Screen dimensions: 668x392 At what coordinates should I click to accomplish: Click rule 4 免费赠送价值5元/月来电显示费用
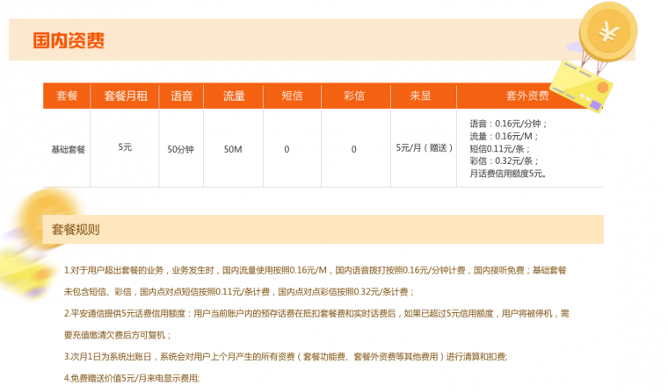pyautogui.click(x=132, y=378)
